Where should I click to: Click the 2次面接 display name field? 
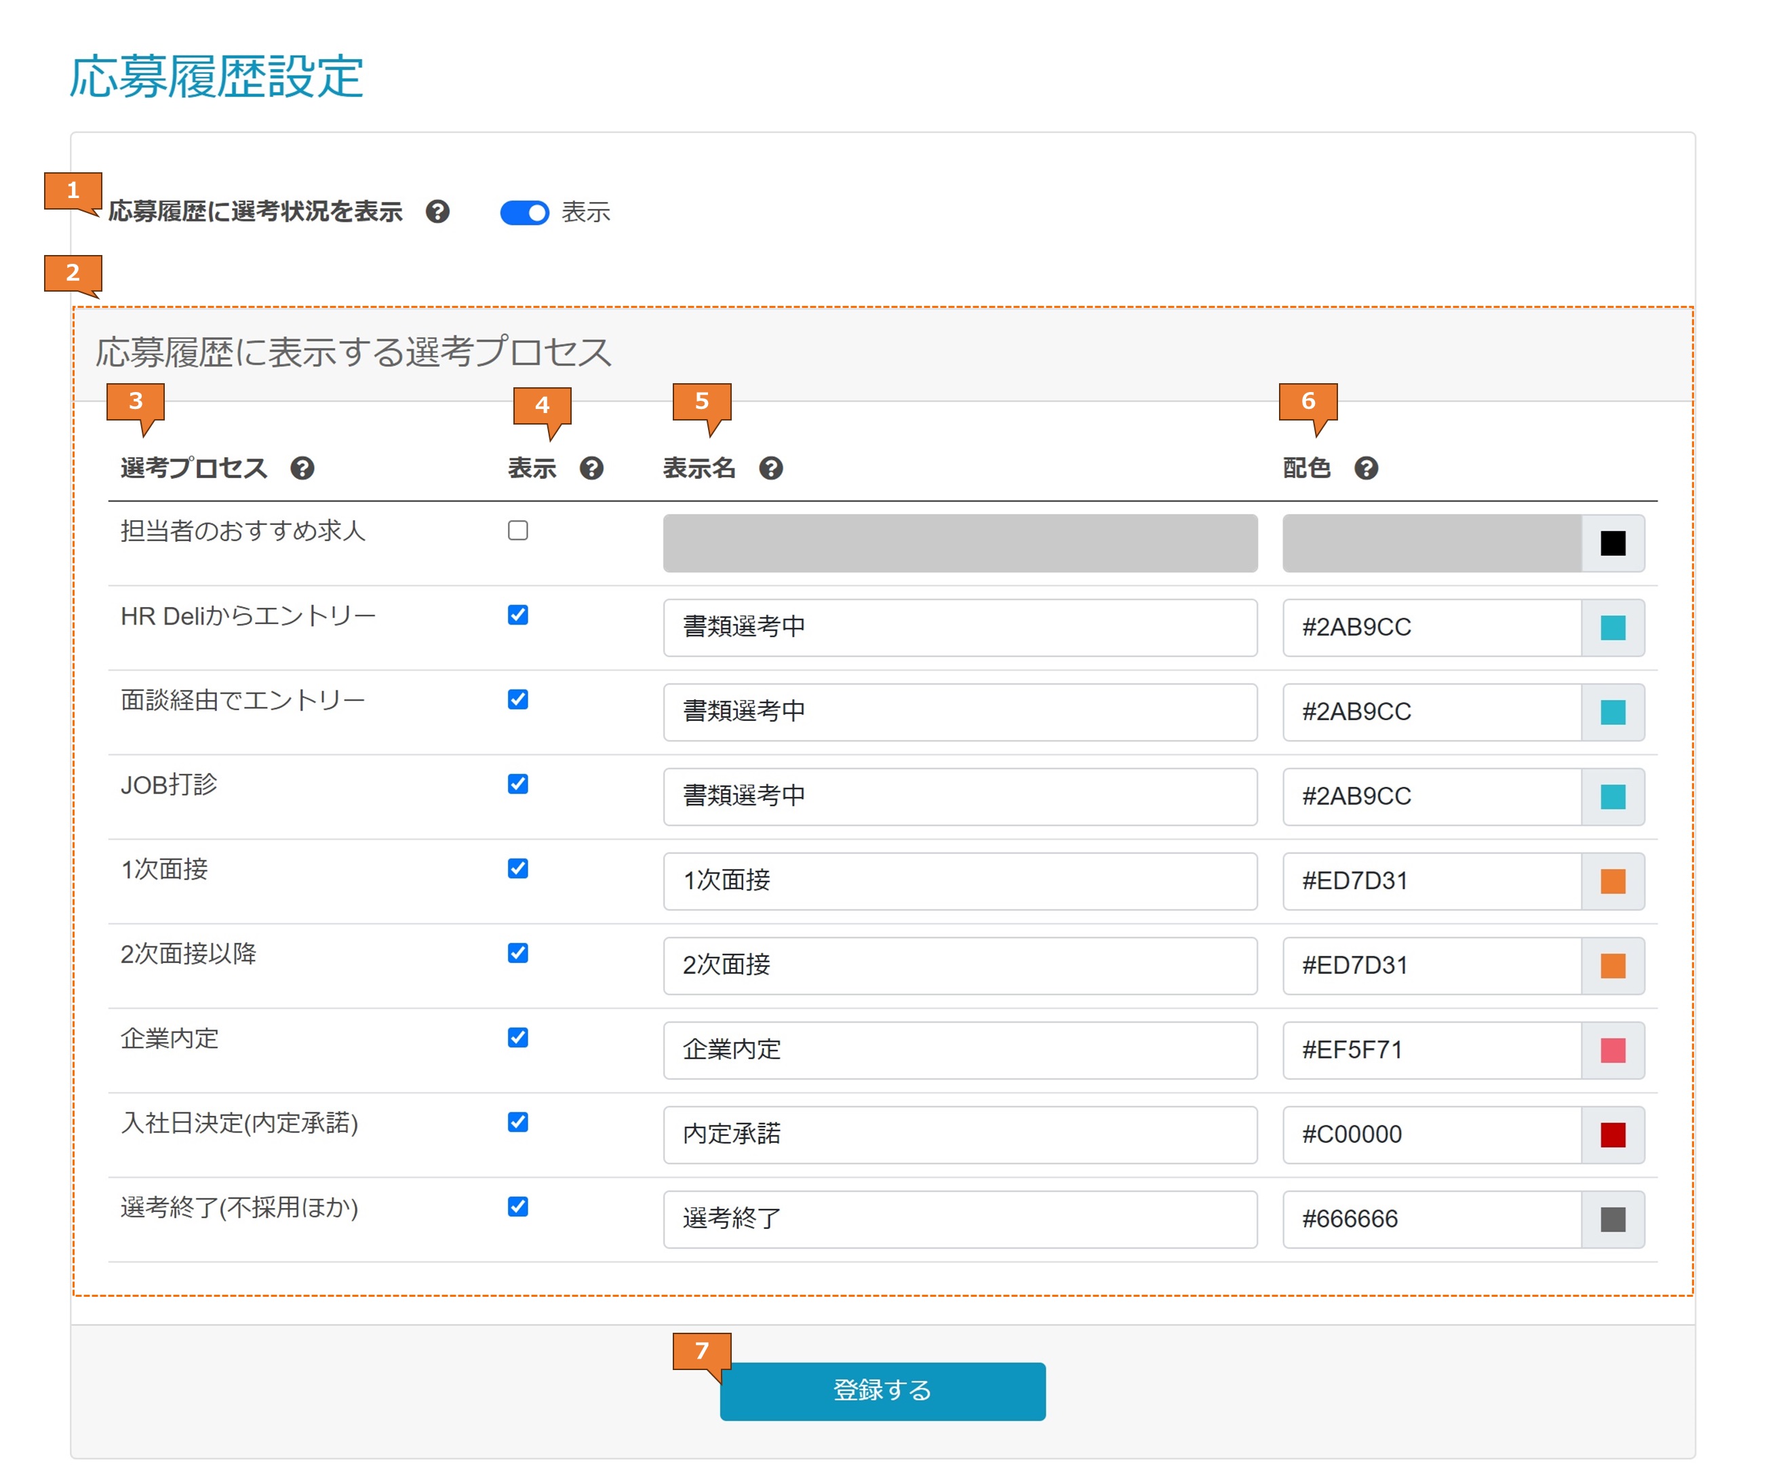coord(960,966)
